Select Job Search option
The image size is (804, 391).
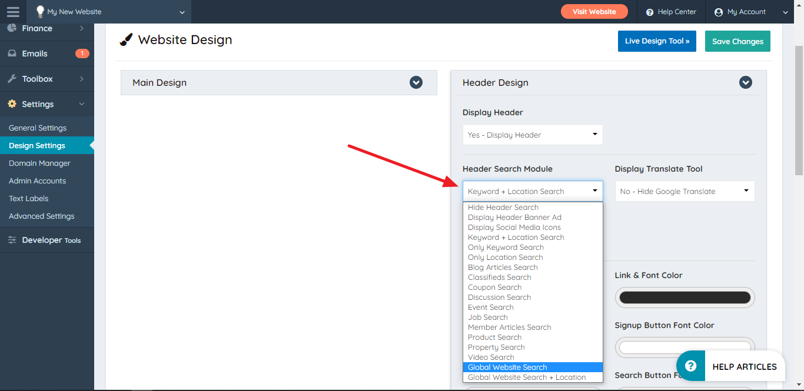[533, 317]
